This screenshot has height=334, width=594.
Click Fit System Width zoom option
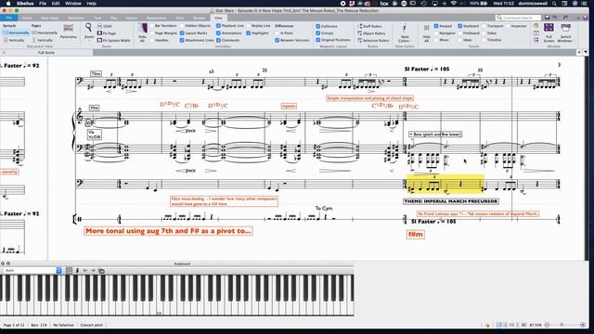pyautogui.click(x=113, y=40)
